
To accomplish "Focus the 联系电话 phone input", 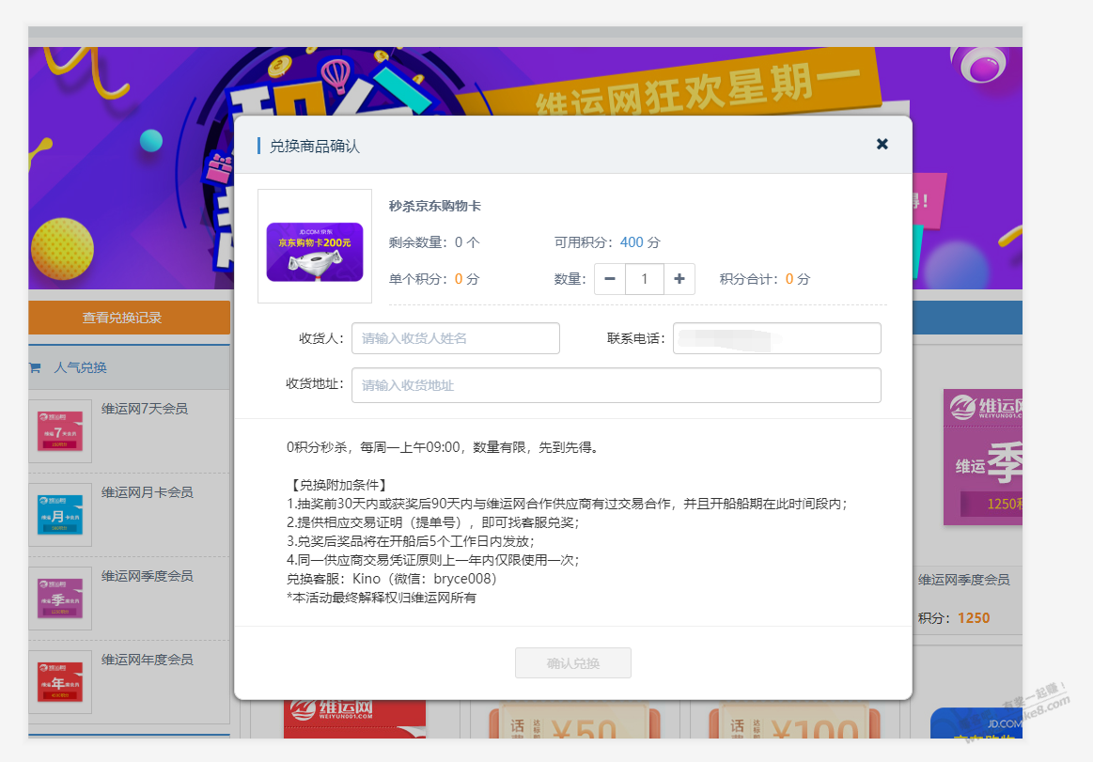I will coord(776,338).
